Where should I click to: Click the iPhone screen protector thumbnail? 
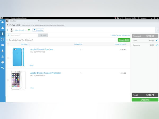[x=18, y=80]
